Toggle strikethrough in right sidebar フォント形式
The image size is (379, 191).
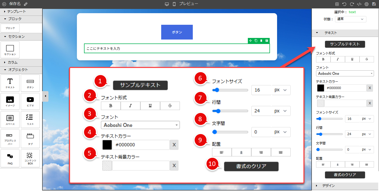coord(367,59)
